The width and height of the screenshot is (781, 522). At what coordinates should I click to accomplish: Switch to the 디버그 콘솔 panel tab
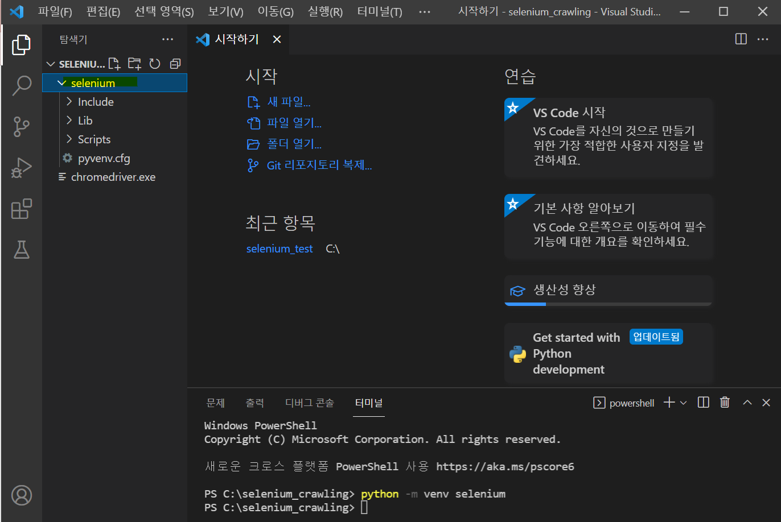click(x=310, y=403)
